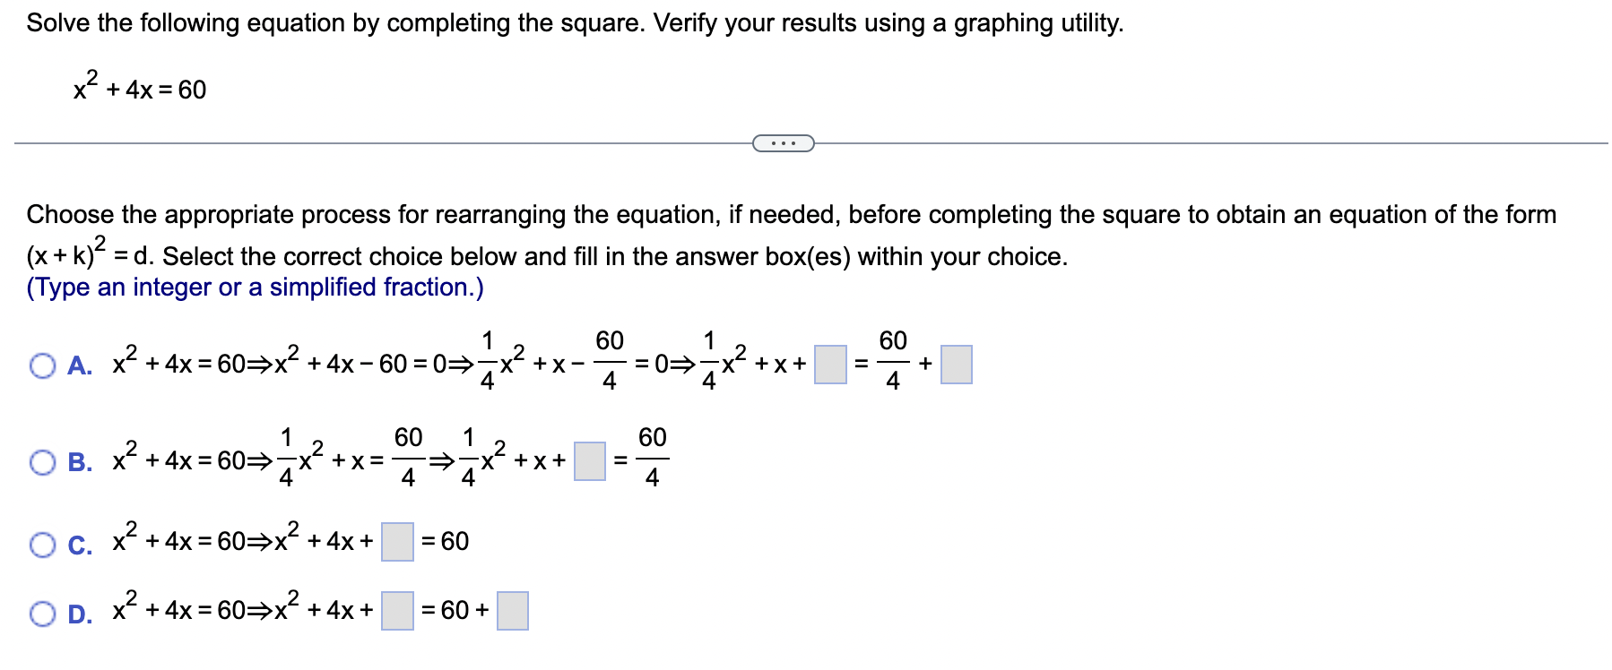Select radio button for option B

pyautogui.click(x=42, y=462)
